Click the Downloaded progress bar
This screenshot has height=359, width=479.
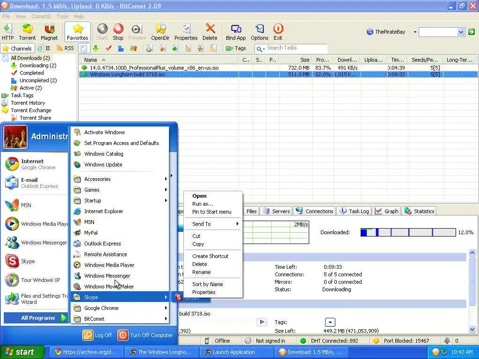click(408, 232)
